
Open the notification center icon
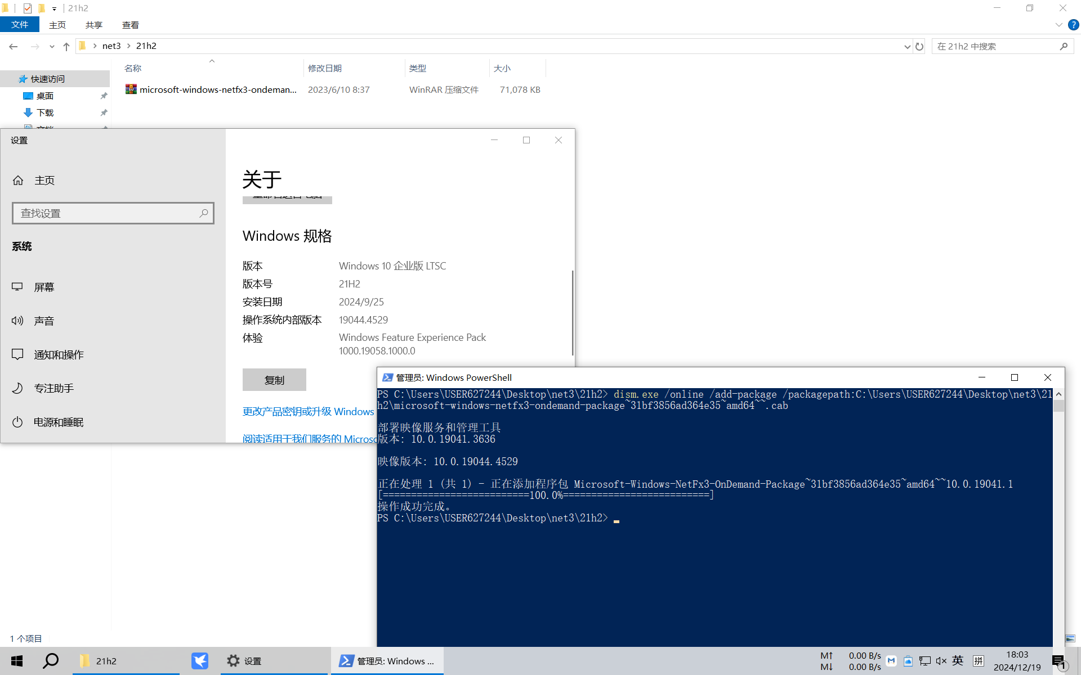(x=1058, y=661)
